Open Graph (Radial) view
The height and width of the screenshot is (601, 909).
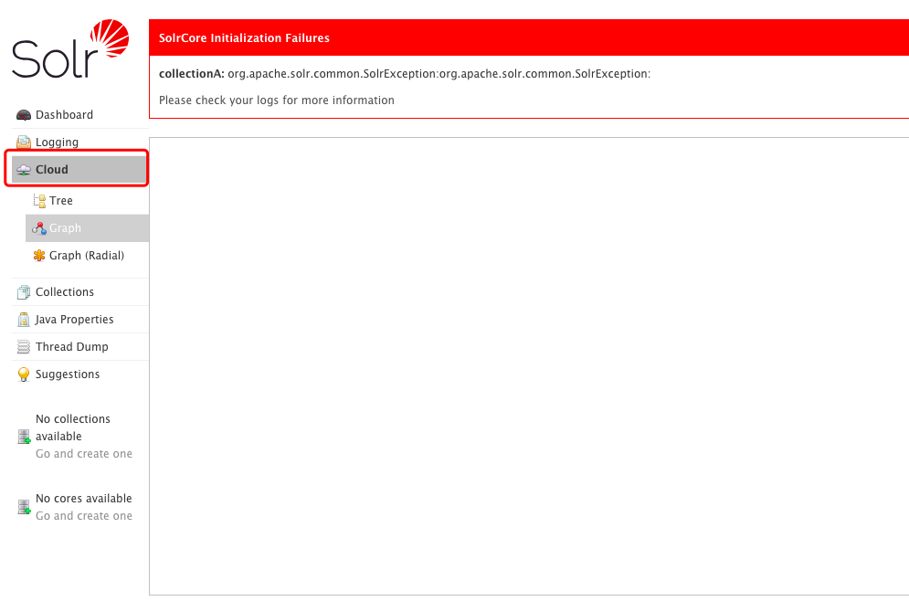[87, 256]
